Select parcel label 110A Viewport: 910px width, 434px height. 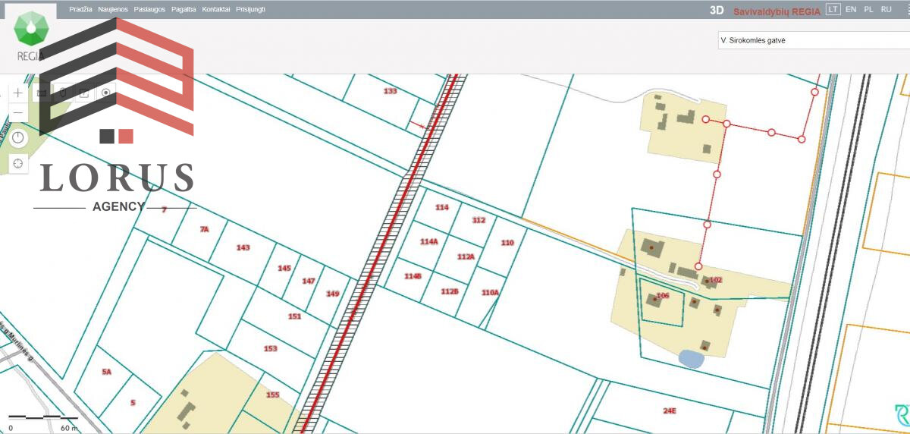coord(490,292)
